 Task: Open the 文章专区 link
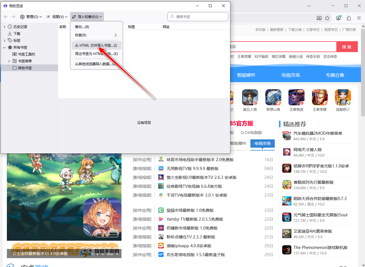pyautogui.click(x=313, y=30)
